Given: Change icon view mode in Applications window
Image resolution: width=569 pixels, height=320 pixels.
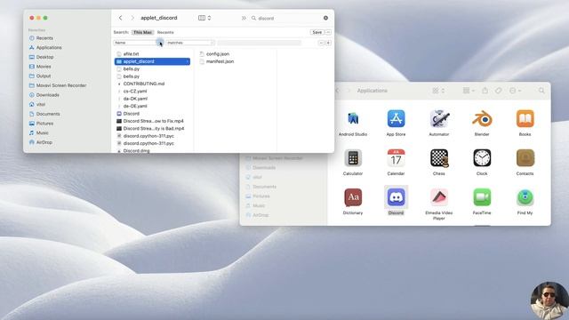Looking at the screenshot, I should [438, 91].
